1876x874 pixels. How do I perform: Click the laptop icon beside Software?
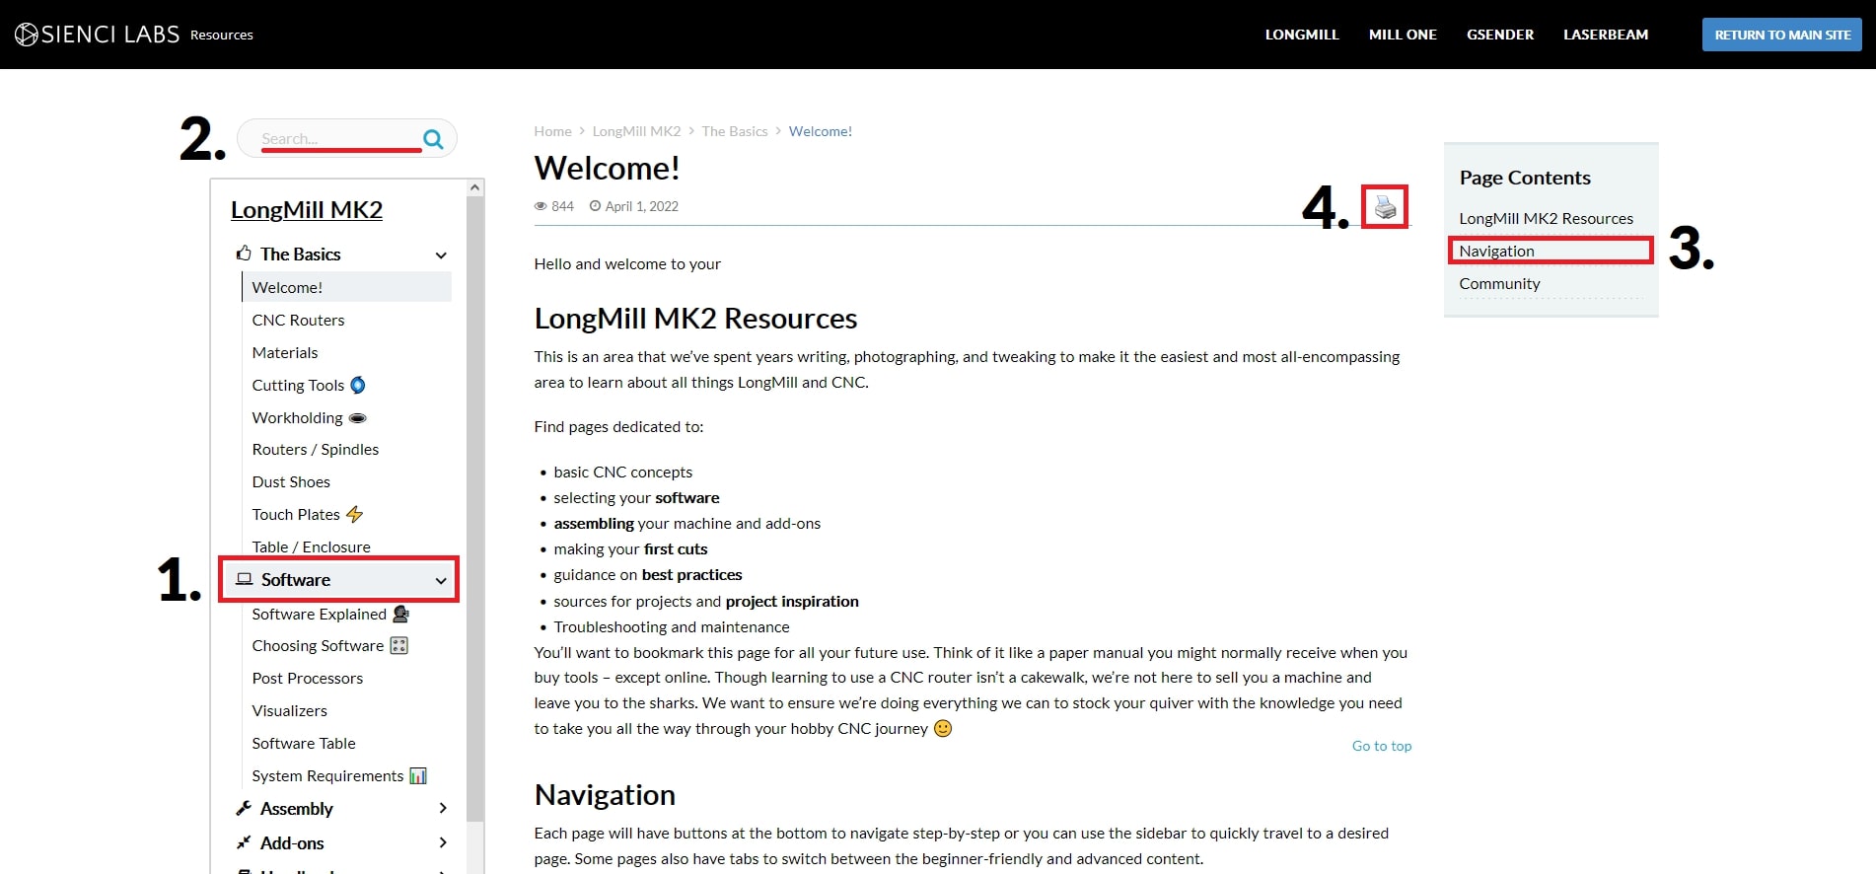[244, 579]
